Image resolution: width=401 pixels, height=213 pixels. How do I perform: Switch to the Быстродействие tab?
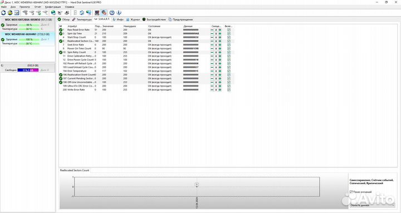tap(154, 19)
